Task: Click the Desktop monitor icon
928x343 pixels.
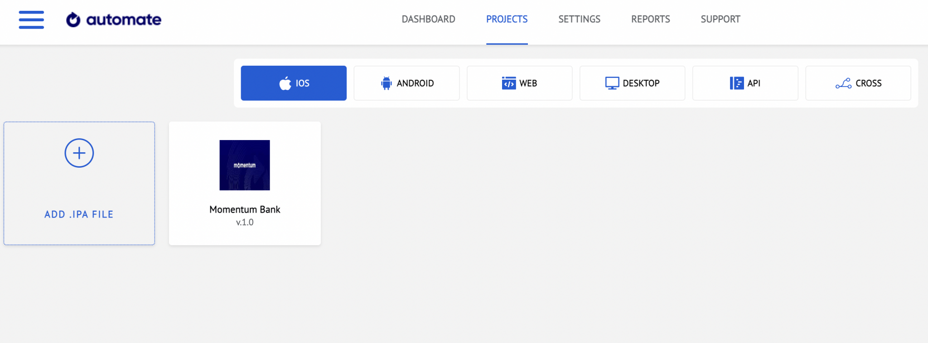Action: pos(612,83)
